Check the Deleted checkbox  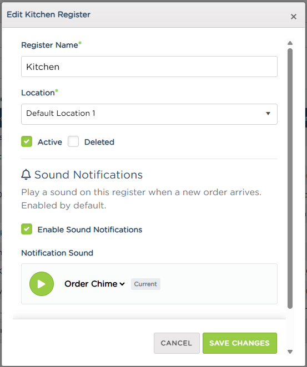tap(73, 141)
